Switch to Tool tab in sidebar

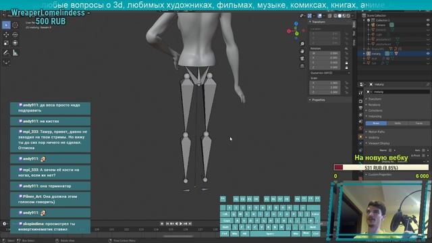354,33
